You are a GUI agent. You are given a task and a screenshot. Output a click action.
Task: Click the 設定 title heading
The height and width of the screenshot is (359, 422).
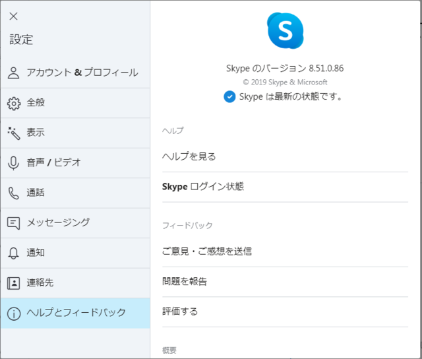[x=21, y=40]
